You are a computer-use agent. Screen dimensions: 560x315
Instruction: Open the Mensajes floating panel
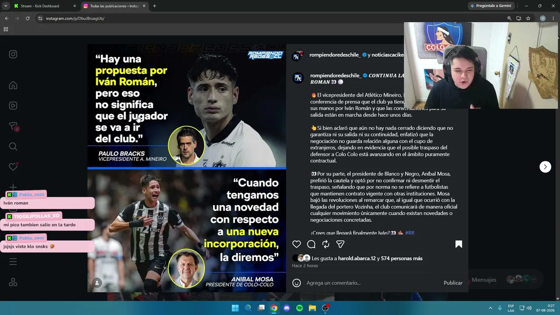[484, 280]
